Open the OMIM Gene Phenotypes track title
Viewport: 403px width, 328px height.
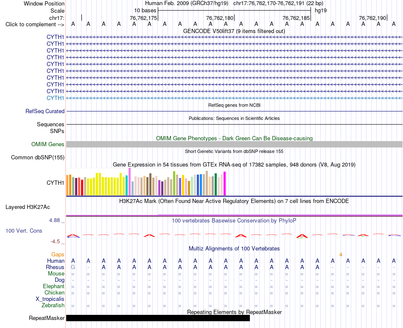pos(234,138)
